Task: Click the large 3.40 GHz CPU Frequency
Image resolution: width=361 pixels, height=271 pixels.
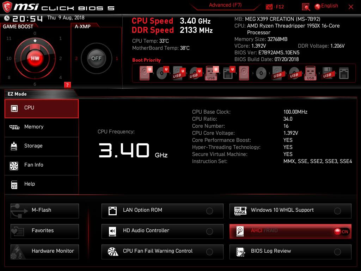Action: (133, 150)
